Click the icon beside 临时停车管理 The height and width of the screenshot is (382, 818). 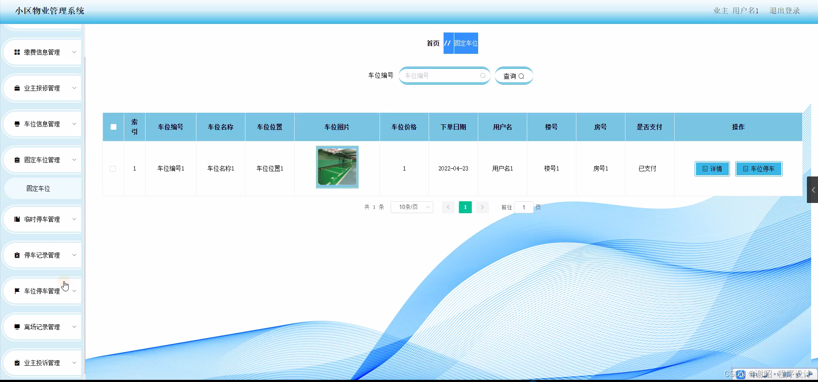coord(17,219)
